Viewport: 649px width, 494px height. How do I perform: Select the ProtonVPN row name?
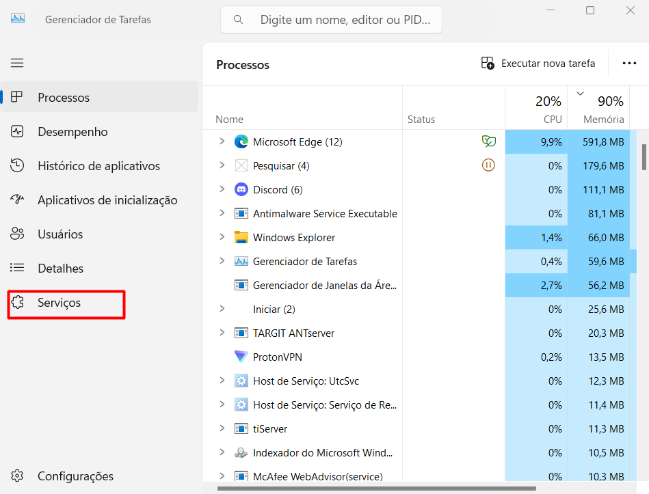click(x=278, y=357)
